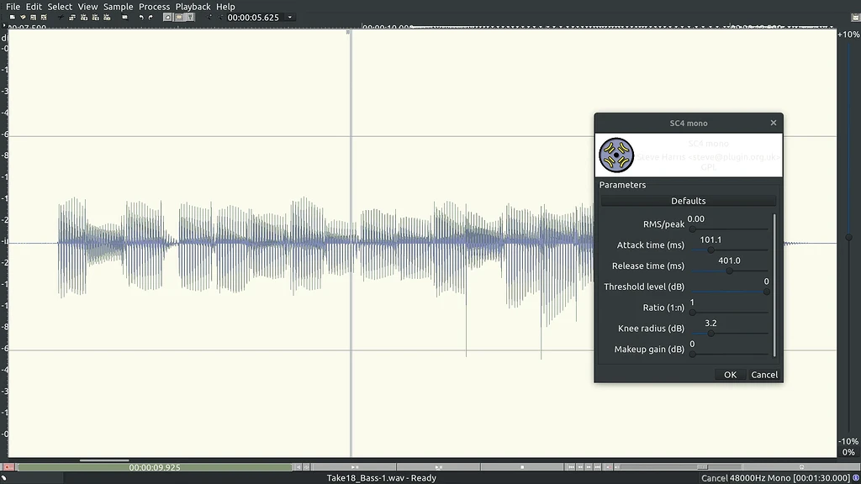Screen dimensions: 861x484
Task: Open the Process menu
Action: point(154,7)
